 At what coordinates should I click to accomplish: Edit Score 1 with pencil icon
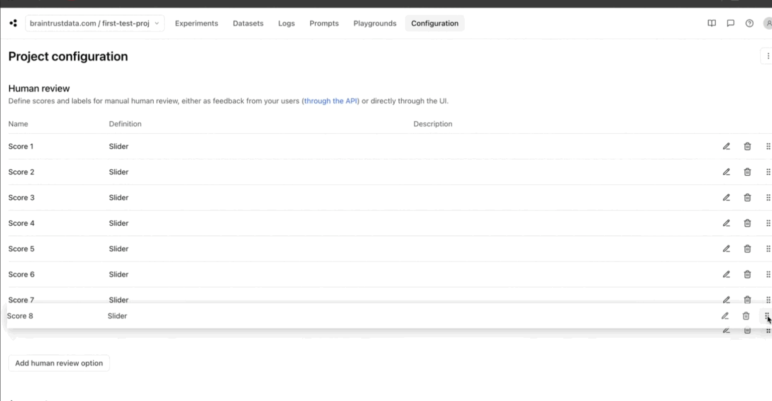coord(726,146)
